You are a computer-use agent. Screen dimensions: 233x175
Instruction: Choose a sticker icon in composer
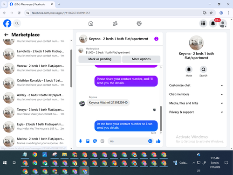click(x=95, y=141)
